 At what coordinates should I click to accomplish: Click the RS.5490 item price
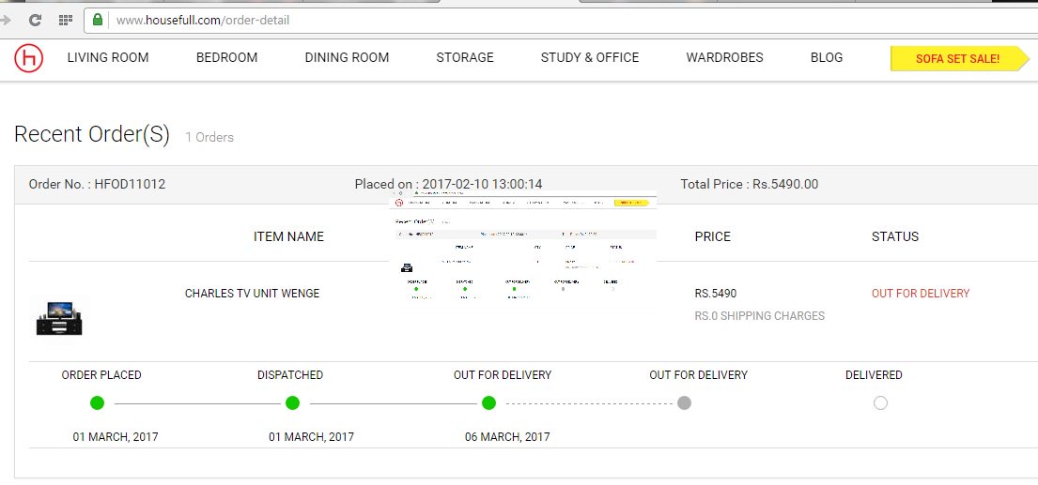tap(716, 294)
